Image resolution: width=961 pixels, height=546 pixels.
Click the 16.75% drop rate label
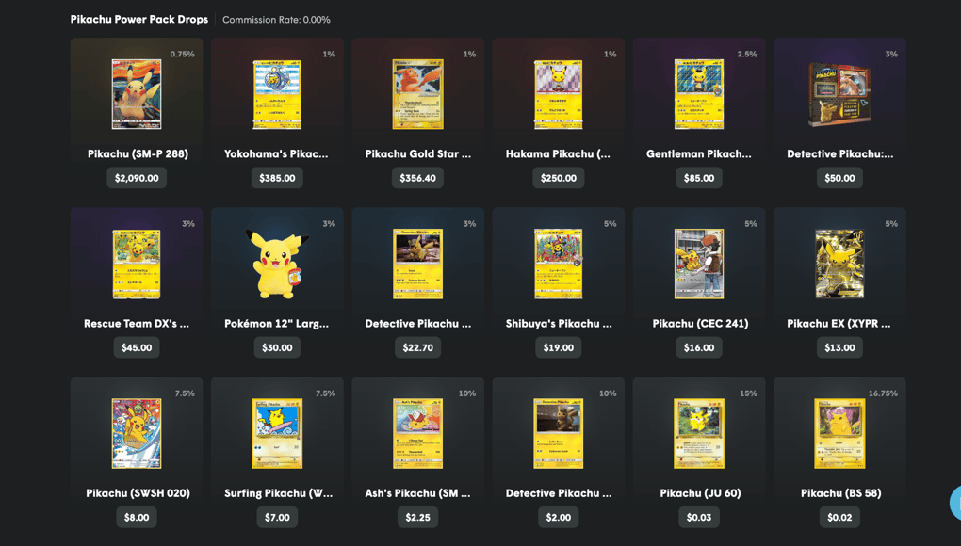(x=883, y=393)
